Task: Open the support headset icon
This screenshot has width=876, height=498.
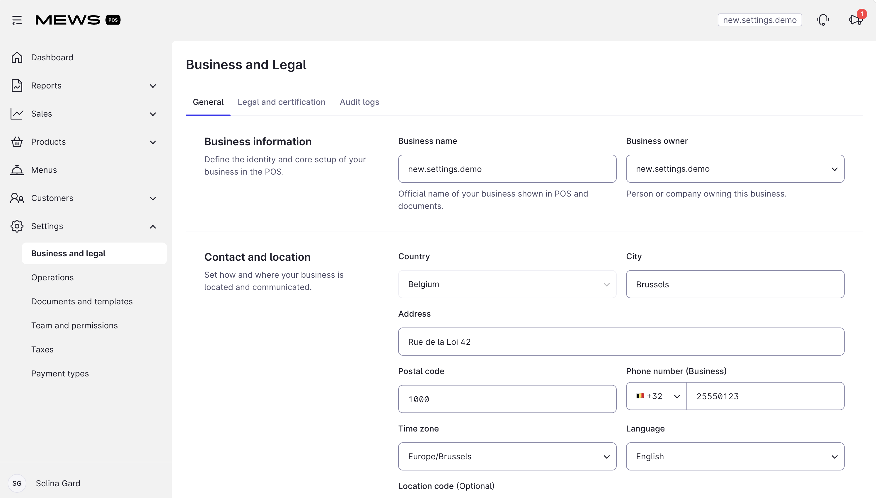Action: (x=823, y=20)
